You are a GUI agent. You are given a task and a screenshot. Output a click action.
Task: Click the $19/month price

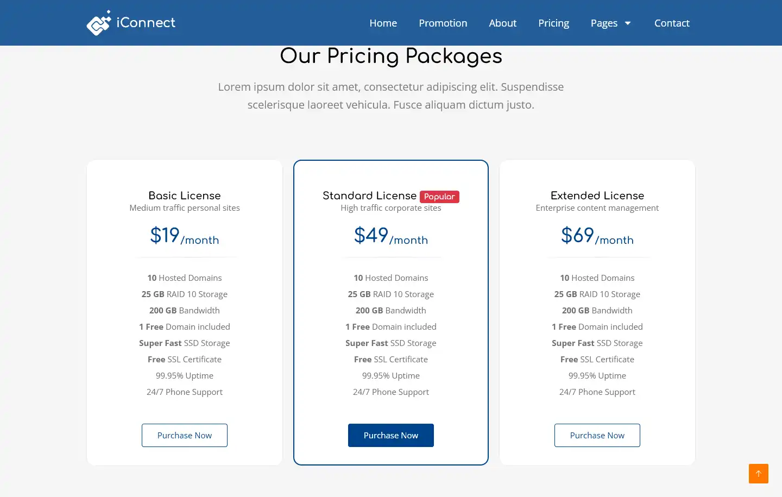(185, 236)
